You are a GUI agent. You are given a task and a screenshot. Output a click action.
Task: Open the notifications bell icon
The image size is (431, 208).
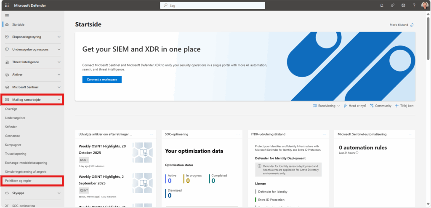pyautogui.click(x=382, y=5)
